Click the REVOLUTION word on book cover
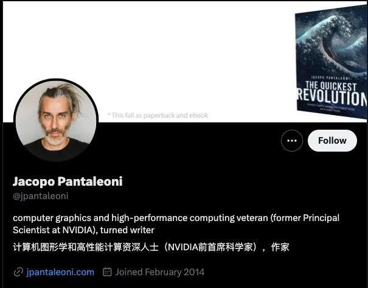The height and width of the screenshot is (288, 368). 332,97
